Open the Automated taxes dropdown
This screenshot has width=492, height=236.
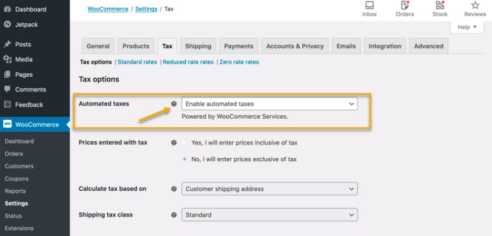click(270, 104)
